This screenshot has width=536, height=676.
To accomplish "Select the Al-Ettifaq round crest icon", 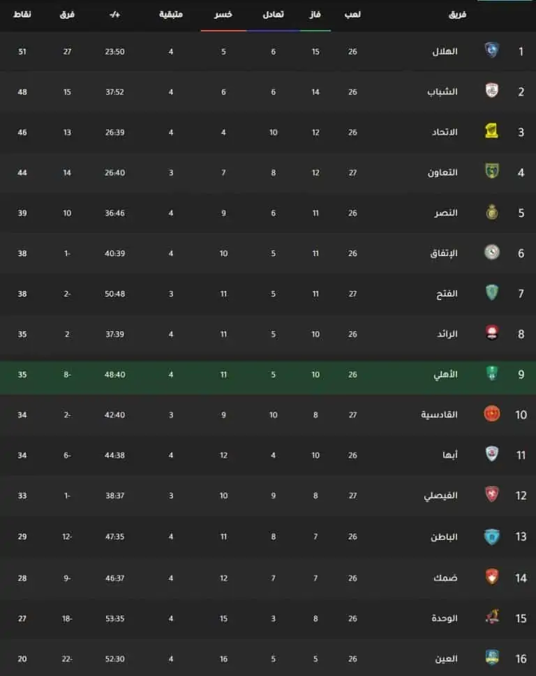I will 491,253.
